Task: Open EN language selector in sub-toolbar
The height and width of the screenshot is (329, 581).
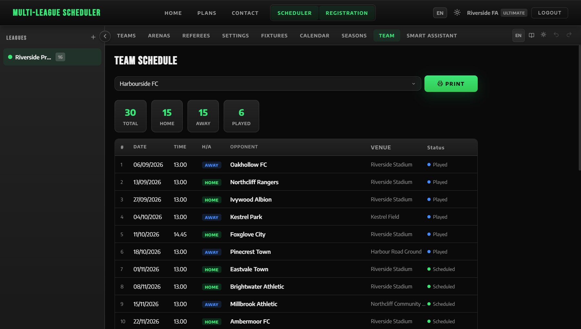Action: (518, 35)
